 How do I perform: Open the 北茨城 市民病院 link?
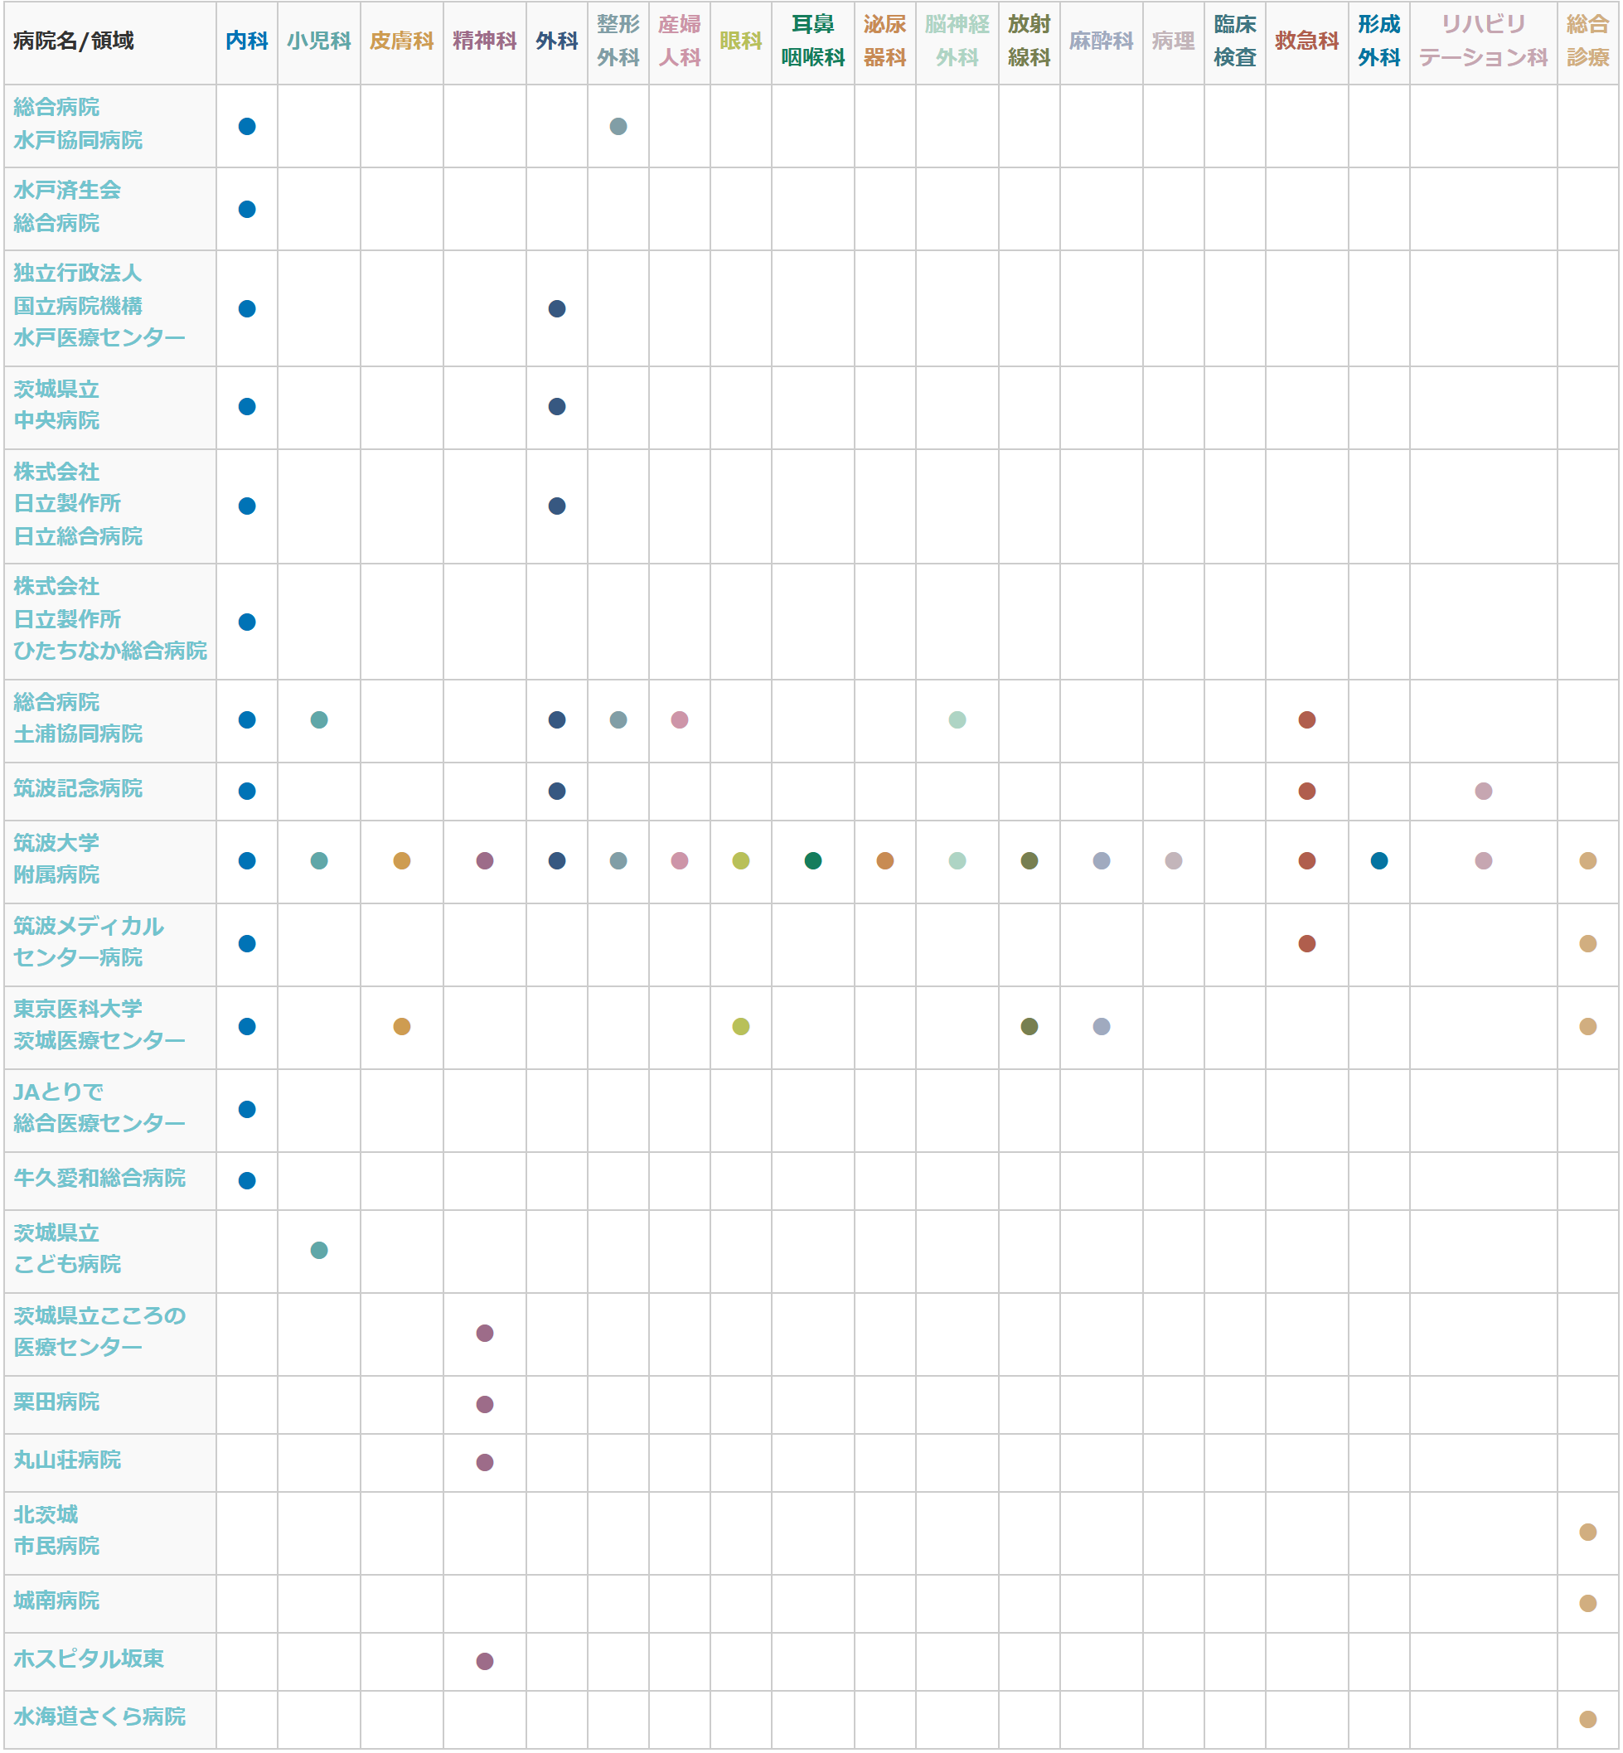tap(56, 1531)
